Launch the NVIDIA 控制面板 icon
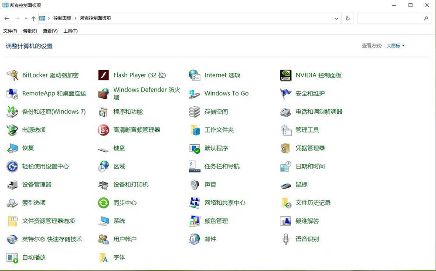This screenshot has height=271, width=436. click(286, 75)
